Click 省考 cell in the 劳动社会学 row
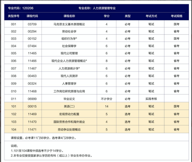 (x=177, y=31)
